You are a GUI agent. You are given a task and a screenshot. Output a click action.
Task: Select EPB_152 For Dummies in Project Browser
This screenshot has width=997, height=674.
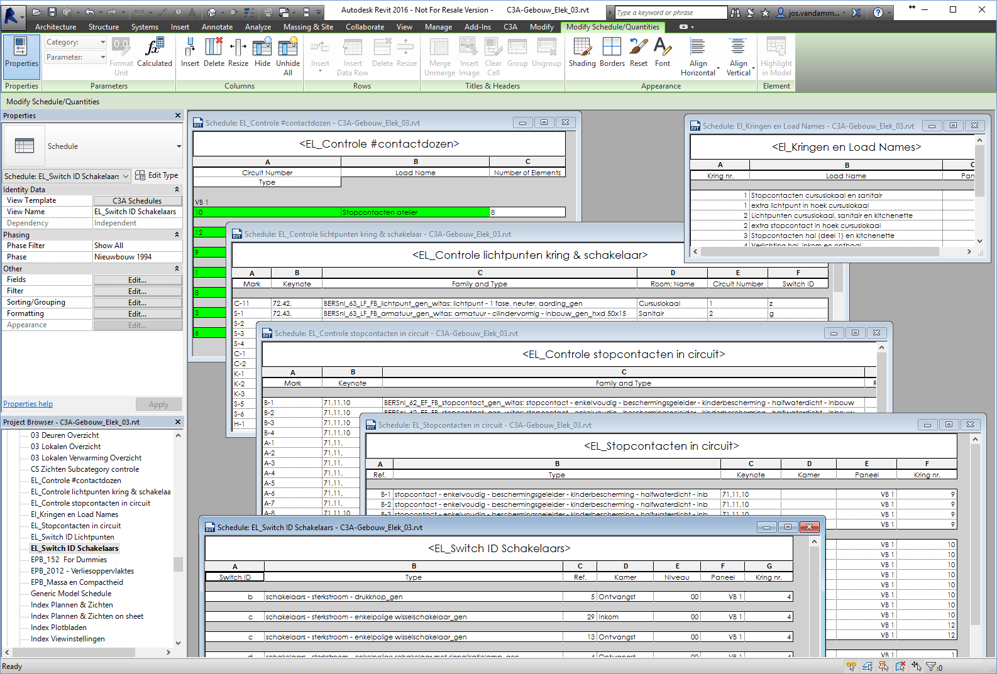69,560
